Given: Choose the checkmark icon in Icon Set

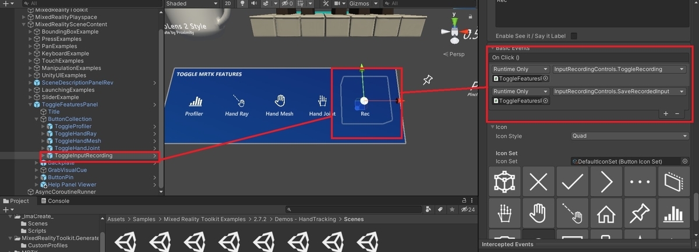Looking at the screenshot, I should point(572,183).
